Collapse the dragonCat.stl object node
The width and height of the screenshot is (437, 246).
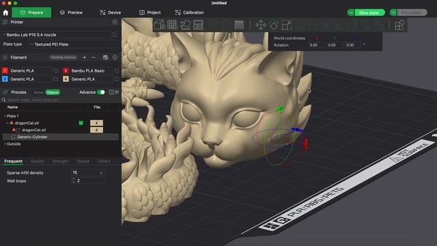(8, 123)
